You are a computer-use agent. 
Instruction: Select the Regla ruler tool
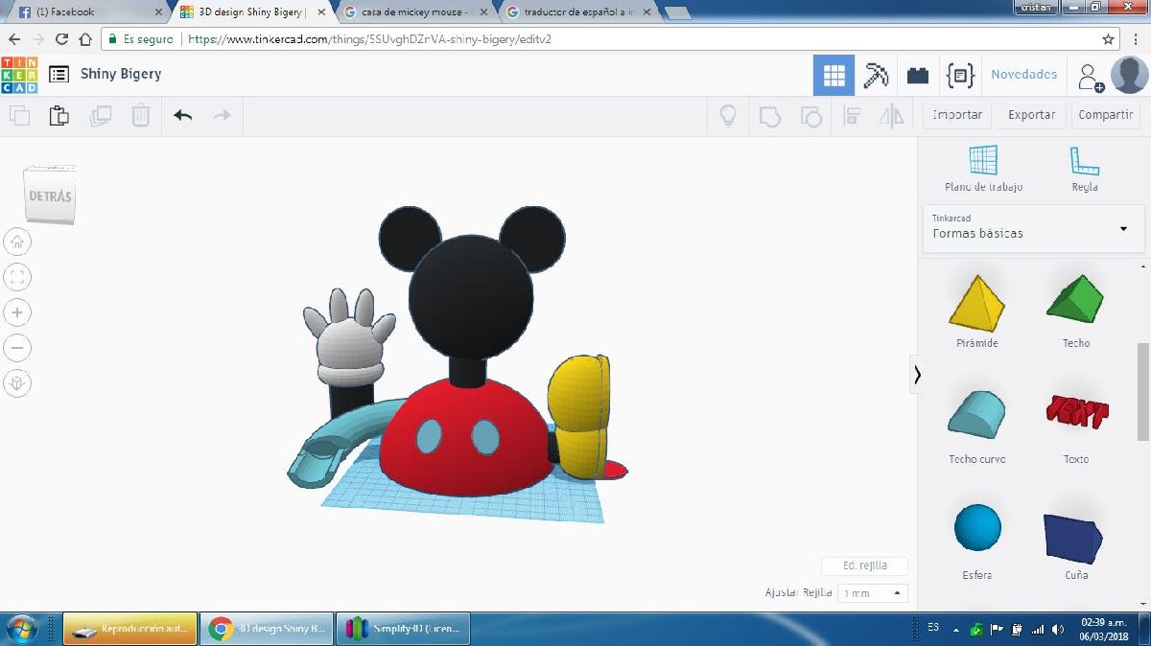click(1085, 169)
